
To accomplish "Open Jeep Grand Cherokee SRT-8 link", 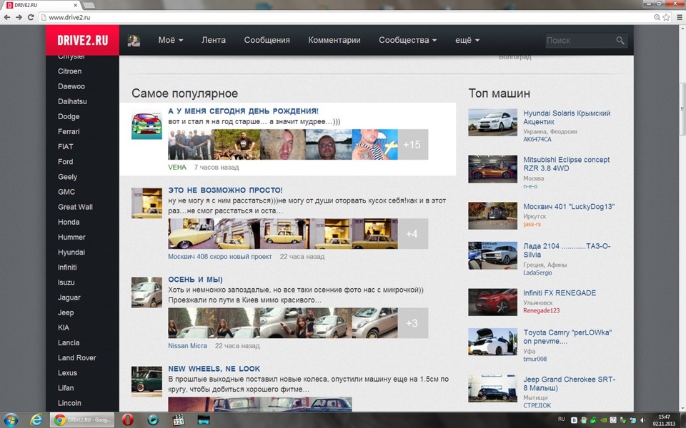I will pyautogui.click(x=570, y=384).
